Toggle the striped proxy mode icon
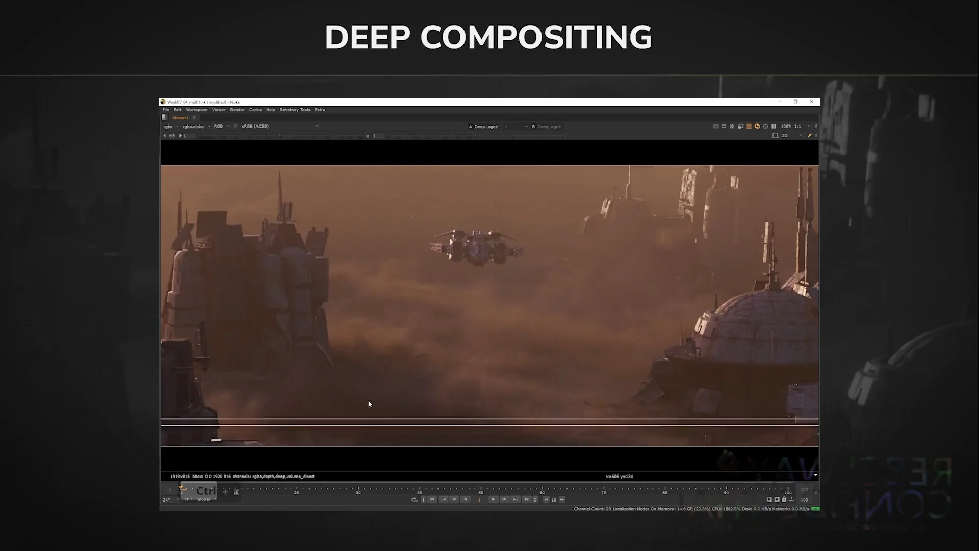 click(x=732, y=126)
